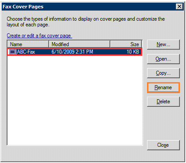Viewport: 186px width, 163px height.
Task: Delete the selected cover page
Action: coord(163,101)
